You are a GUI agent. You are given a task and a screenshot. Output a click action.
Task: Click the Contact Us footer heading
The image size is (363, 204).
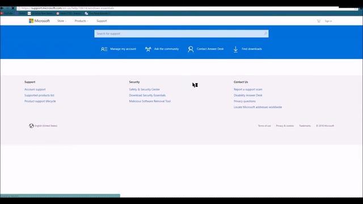pos(240,82)
